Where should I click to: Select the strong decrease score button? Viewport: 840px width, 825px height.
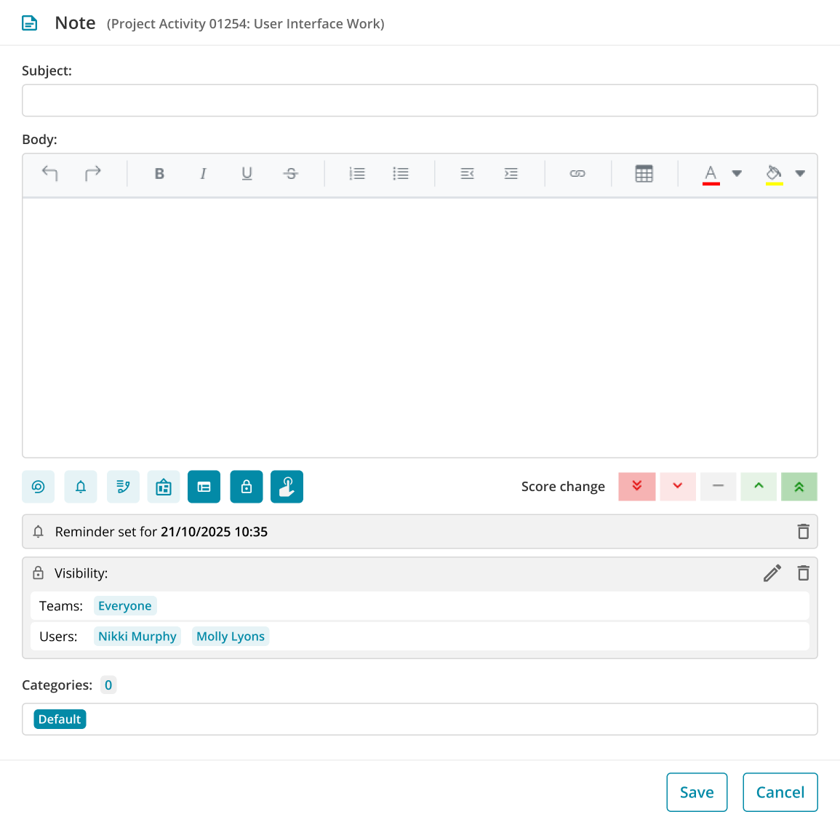point(637,487)
